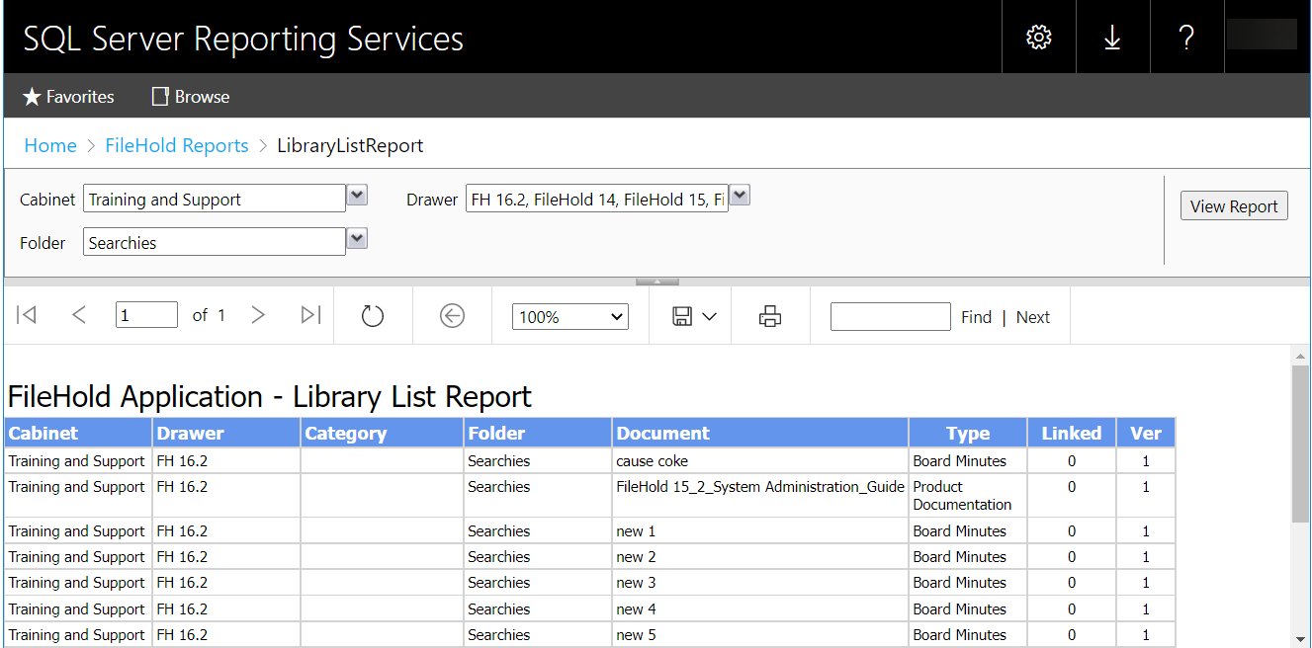Go to the first page of the report
The image size is (1312, 648).
pos(27,314)
